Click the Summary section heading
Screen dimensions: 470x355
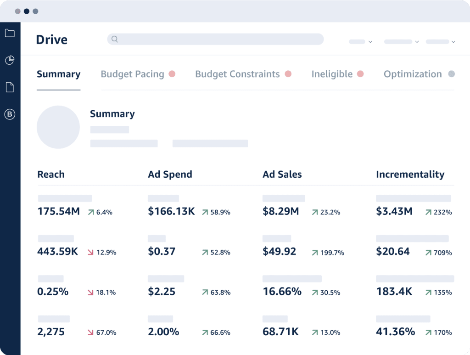point(112,114)
